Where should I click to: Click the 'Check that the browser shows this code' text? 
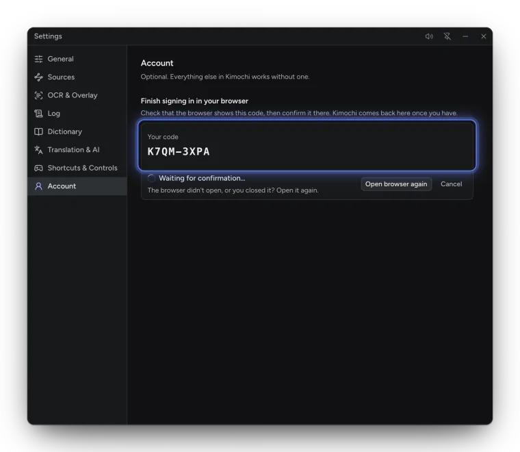coord(299,113)
